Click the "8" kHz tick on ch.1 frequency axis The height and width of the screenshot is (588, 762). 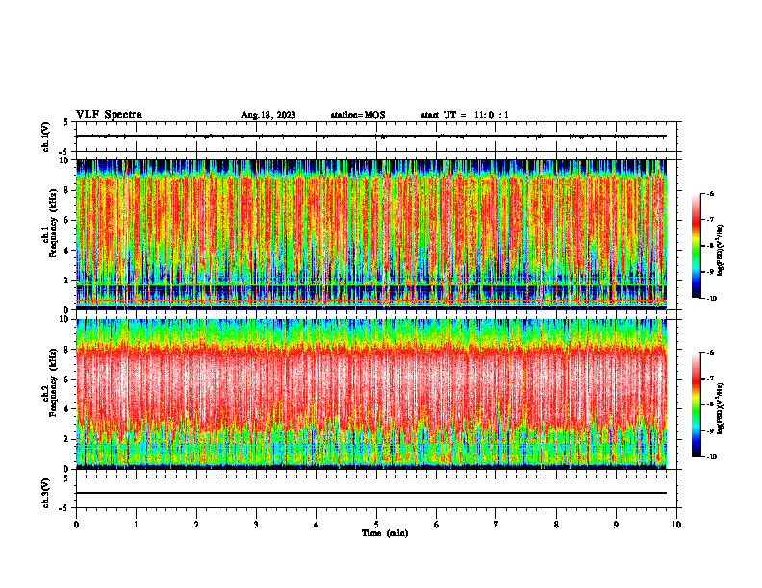pos(67,190)
